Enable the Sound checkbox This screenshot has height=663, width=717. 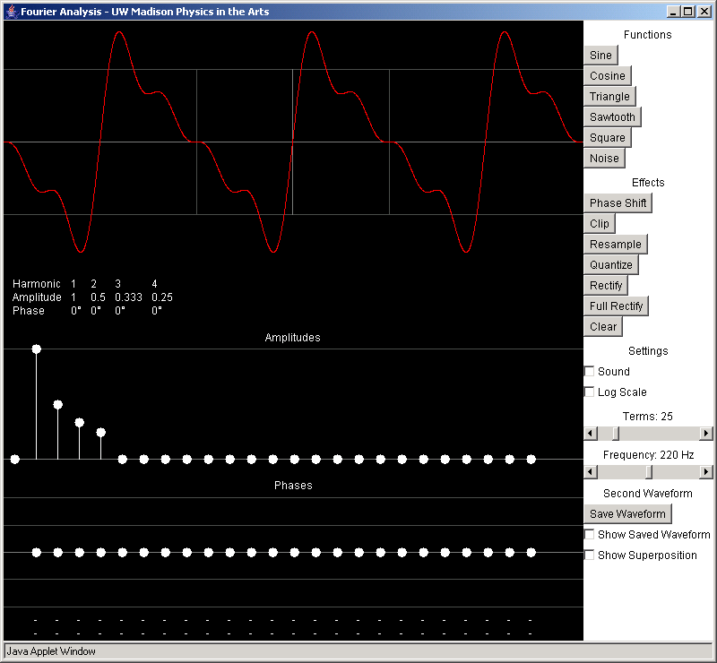(590, 372)
